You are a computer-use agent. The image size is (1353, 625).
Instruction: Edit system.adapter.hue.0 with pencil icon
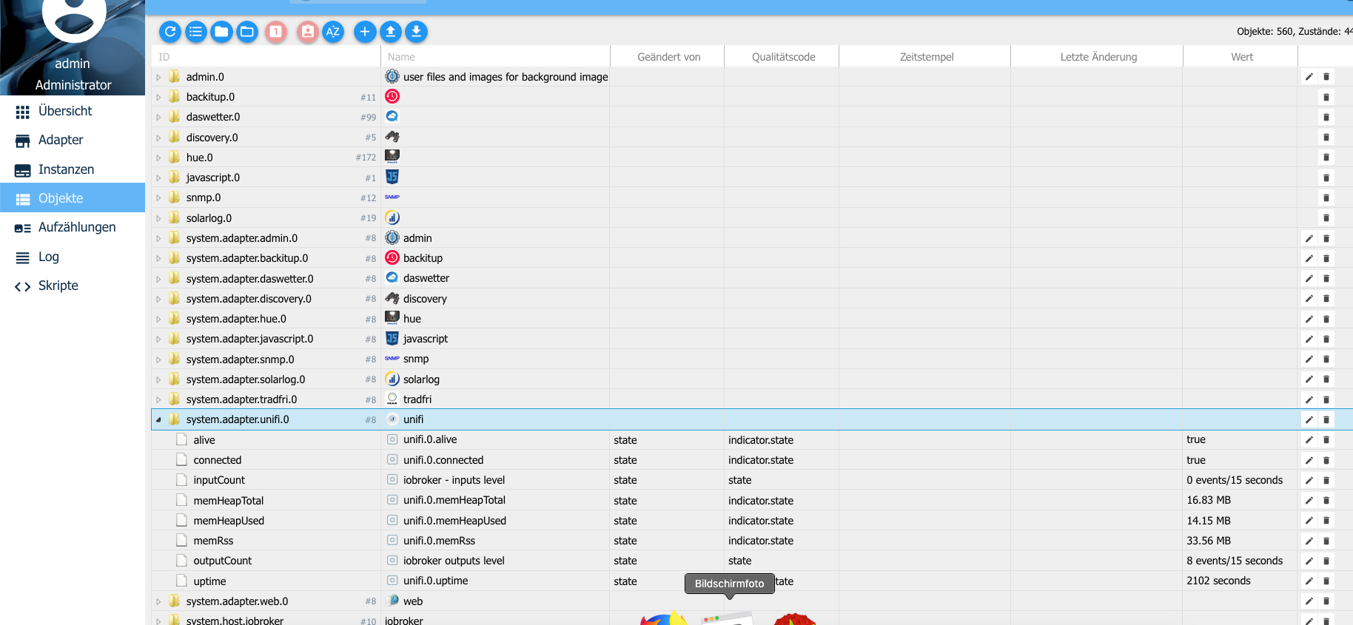[1309, 319]
